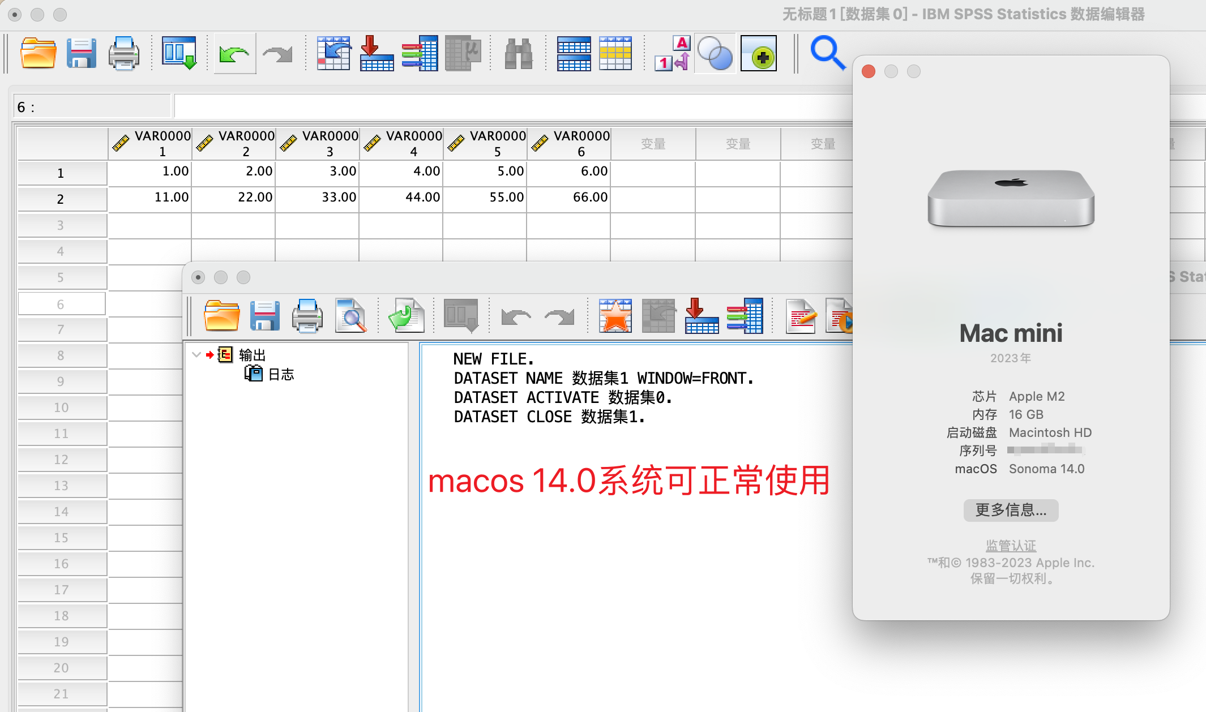Undo in the Viewer window toolbar
The width and height of the screenshot is (1206, 712).
pos(516,316)
